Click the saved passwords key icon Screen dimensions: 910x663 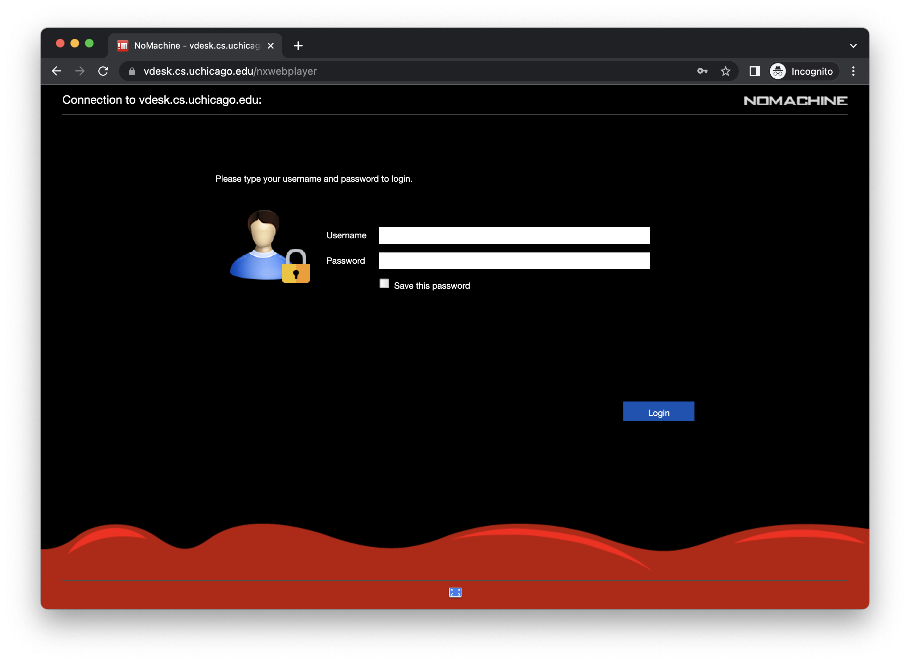(x=702, y=71)
